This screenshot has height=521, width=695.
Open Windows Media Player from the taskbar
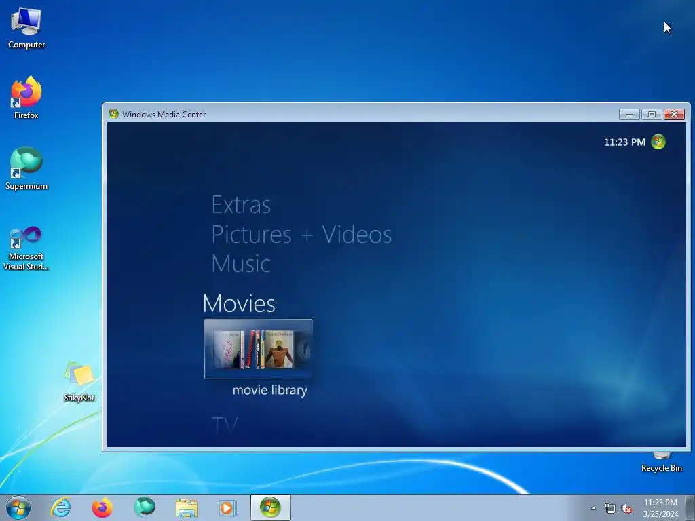point(228,507)
